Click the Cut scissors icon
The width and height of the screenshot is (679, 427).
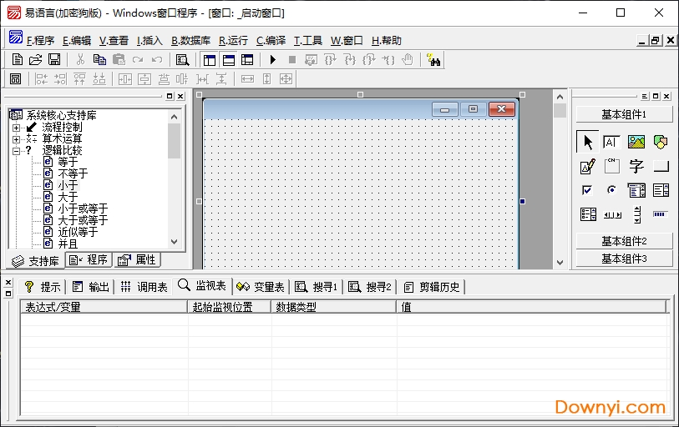point(80,60)
